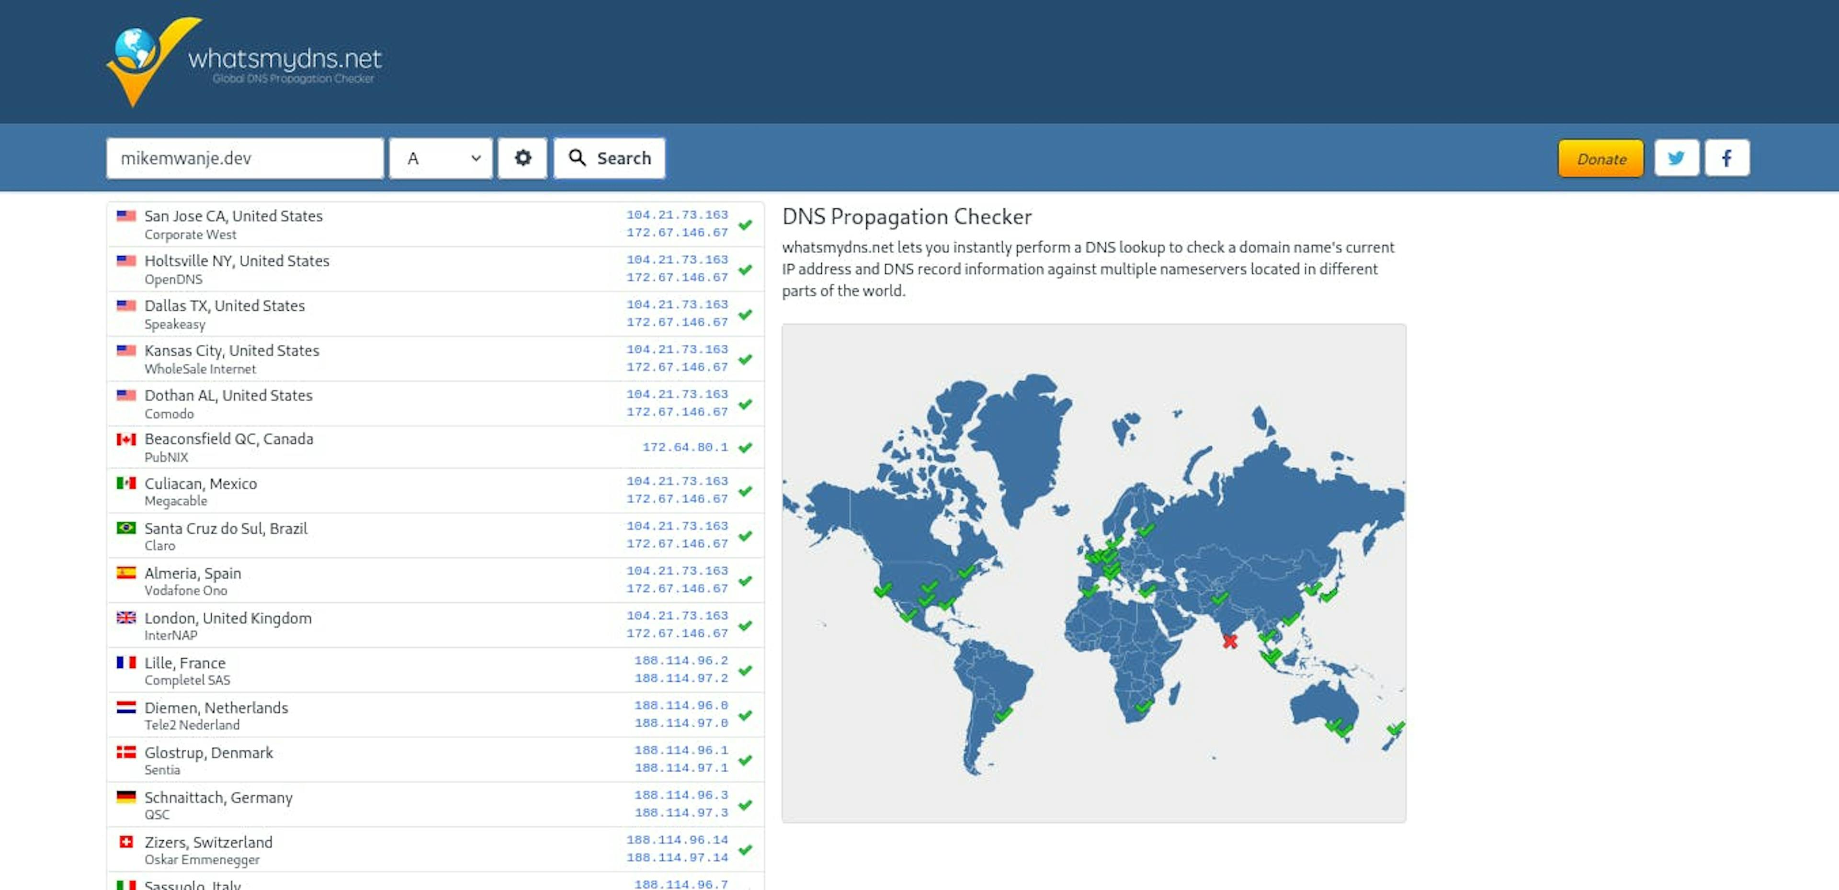This screenshot has height=890, width=1839.
Task: Click IP 188.114.96.2 for Lille
Action: (682, 660)
